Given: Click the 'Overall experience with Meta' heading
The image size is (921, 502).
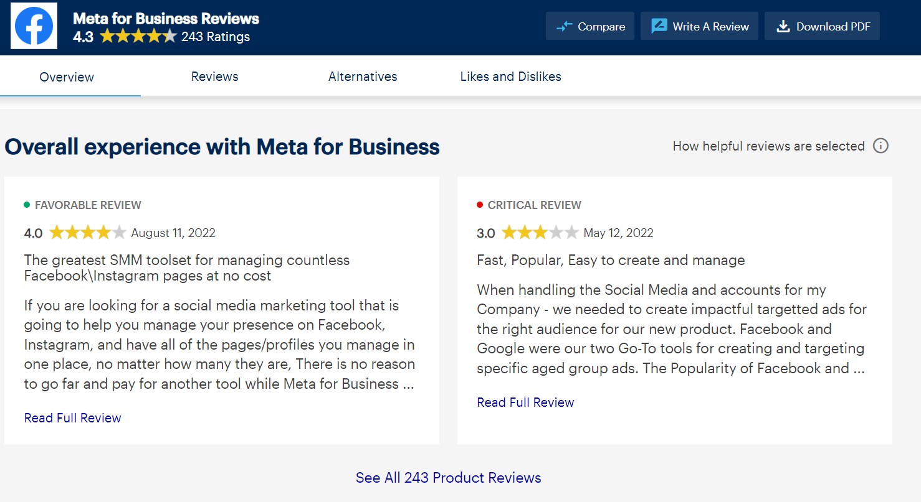Looking at the screenshot, I should pyautogui.click(x=222, y=147).
